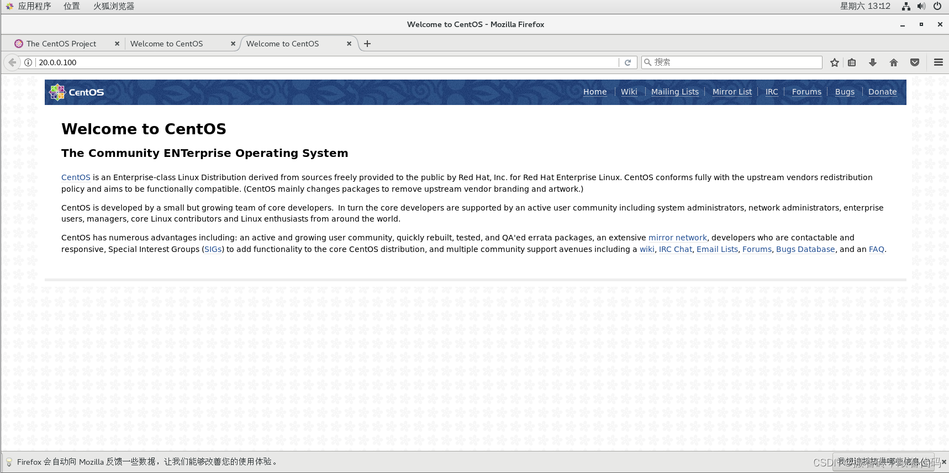The width and height of the screenshot is (949, 473).
Task: Open the downloads arrow icon
Action: (x=873, y=62)
